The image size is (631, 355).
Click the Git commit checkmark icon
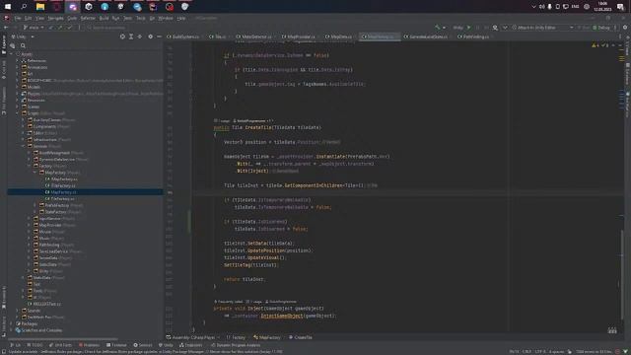pyautogui.click(x=70, y=28)
